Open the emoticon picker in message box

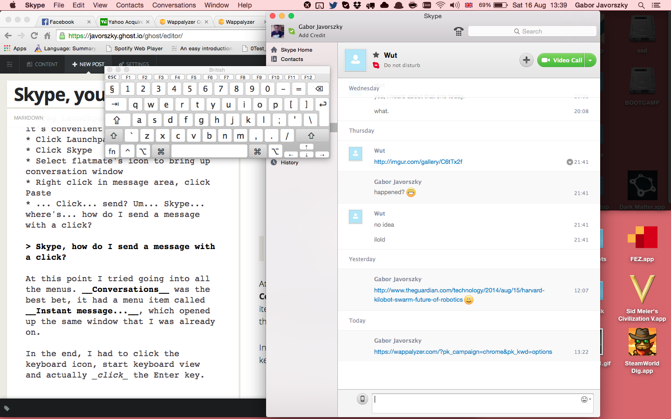tap(586, 399)
